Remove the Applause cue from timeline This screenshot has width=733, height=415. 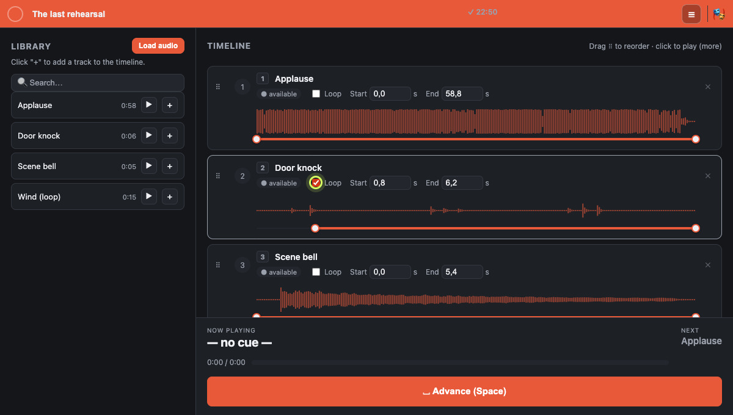(708, 87)
